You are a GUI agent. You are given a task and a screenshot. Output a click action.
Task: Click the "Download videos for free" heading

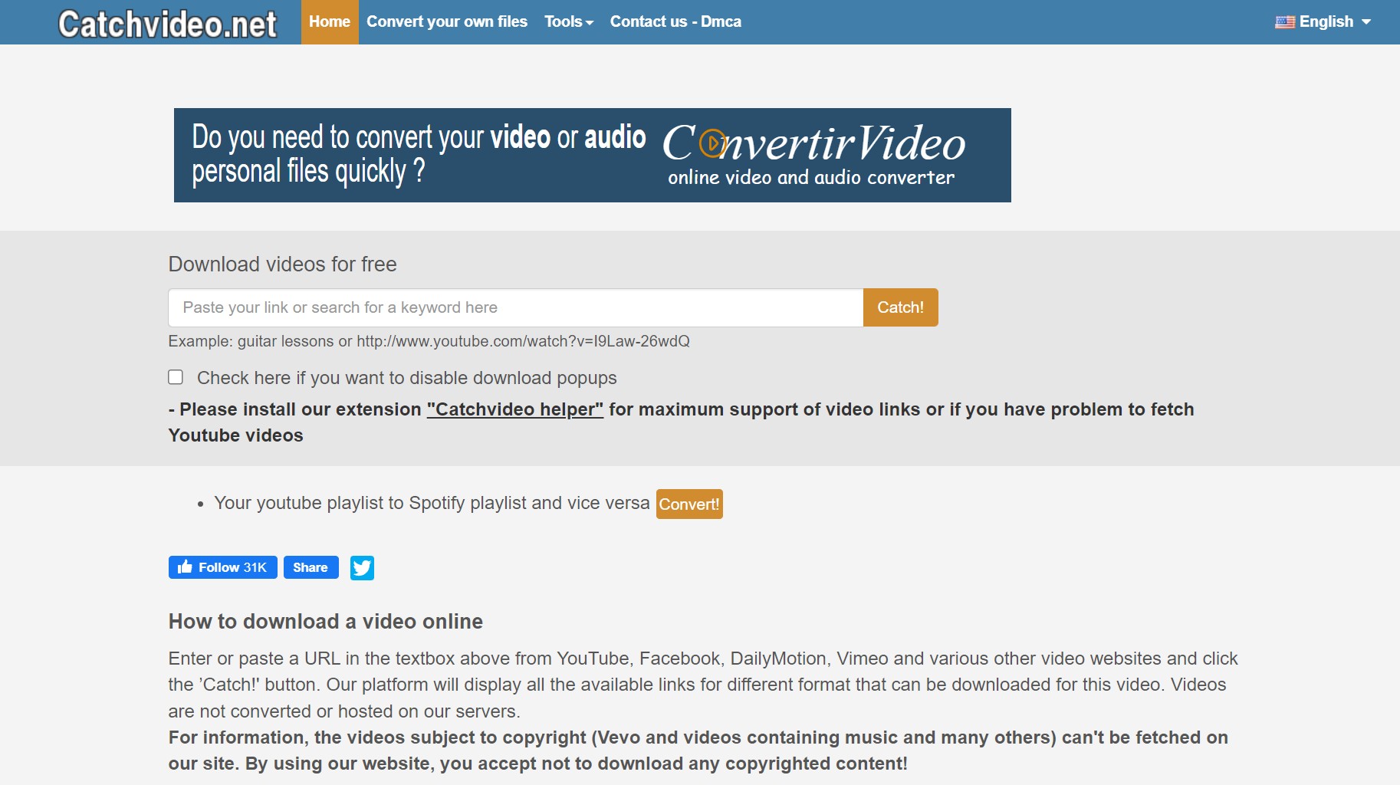pyautogui.click(x=282, y=264)
